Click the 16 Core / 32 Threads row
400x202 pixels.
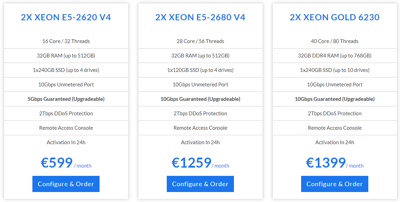[x=66, y=41]
